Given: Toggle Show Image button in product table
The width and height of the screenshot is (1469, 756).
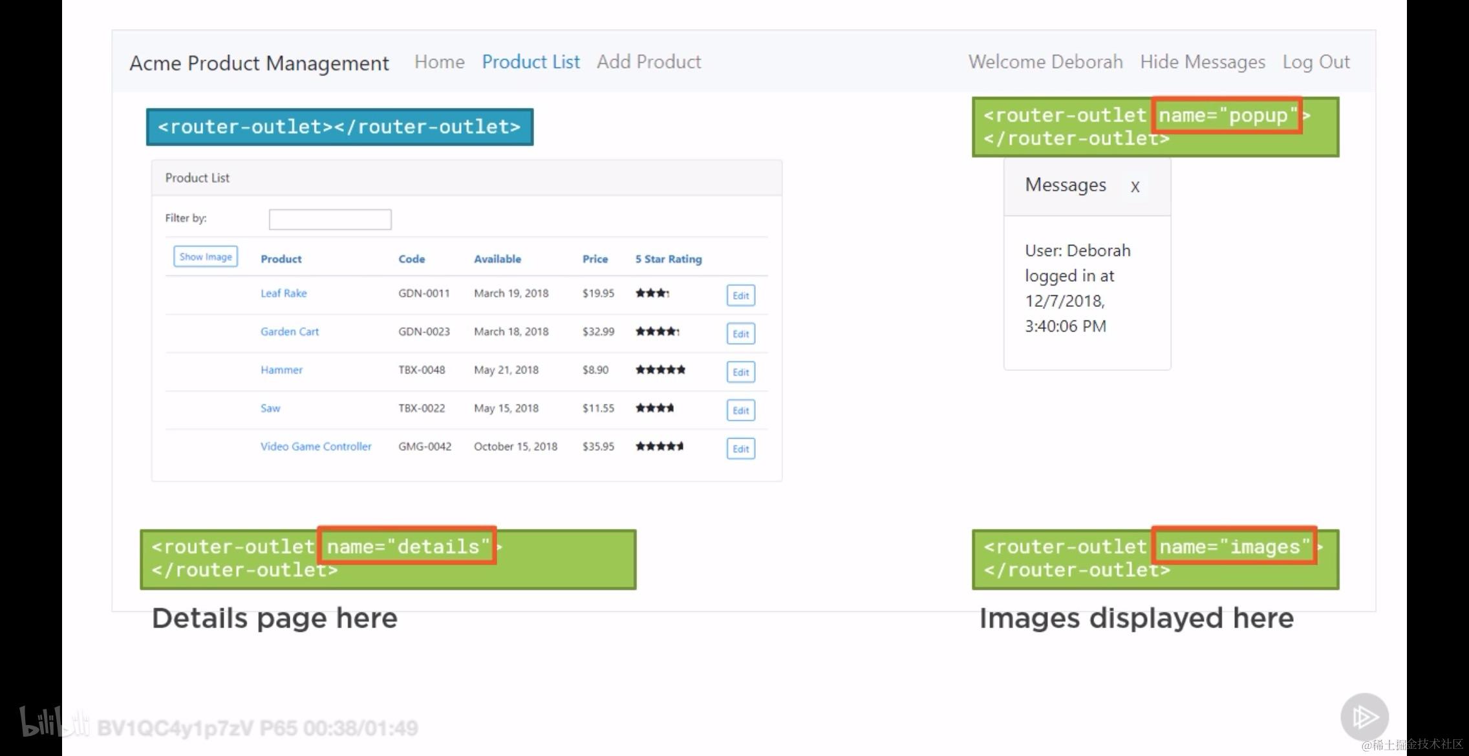Looking at the screenshot, I should click(206, 257).
